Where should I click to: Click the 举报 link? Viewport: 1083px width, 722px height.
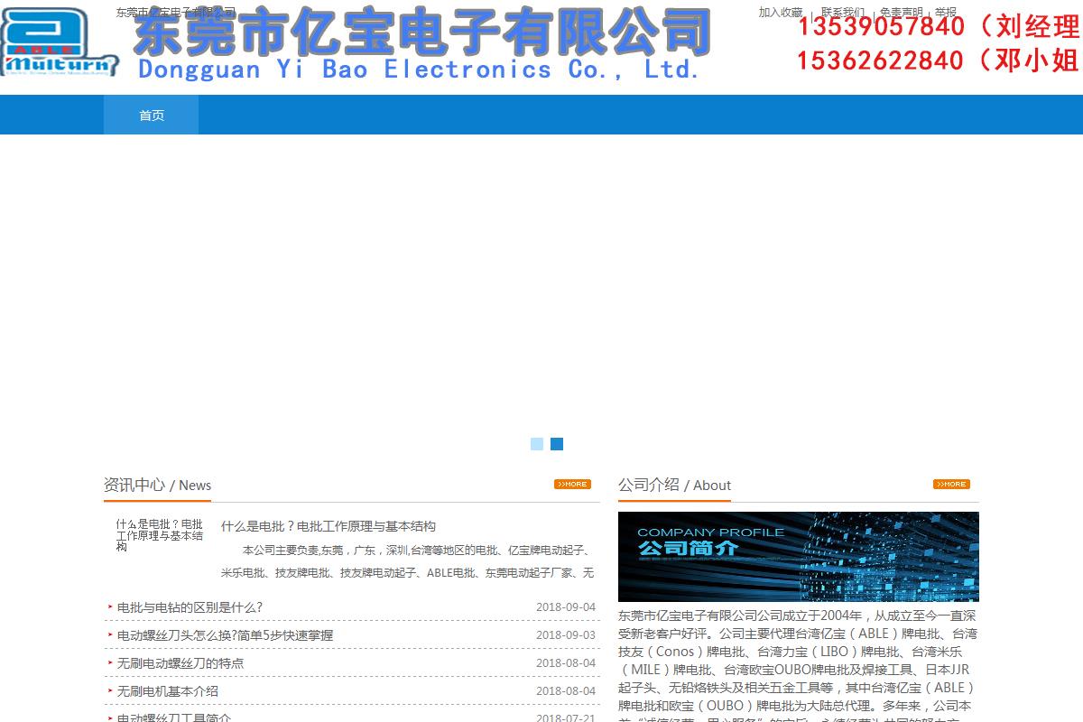pyautogui.click(x=946, y=13)
